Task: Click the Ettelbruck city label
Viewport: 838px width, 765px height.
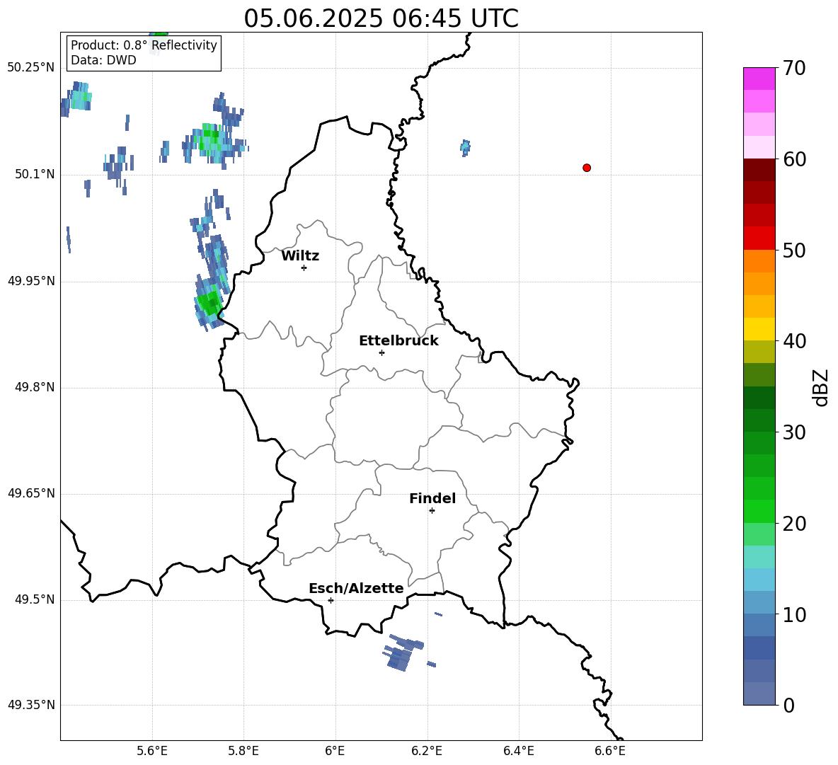Action: point(398,341)
